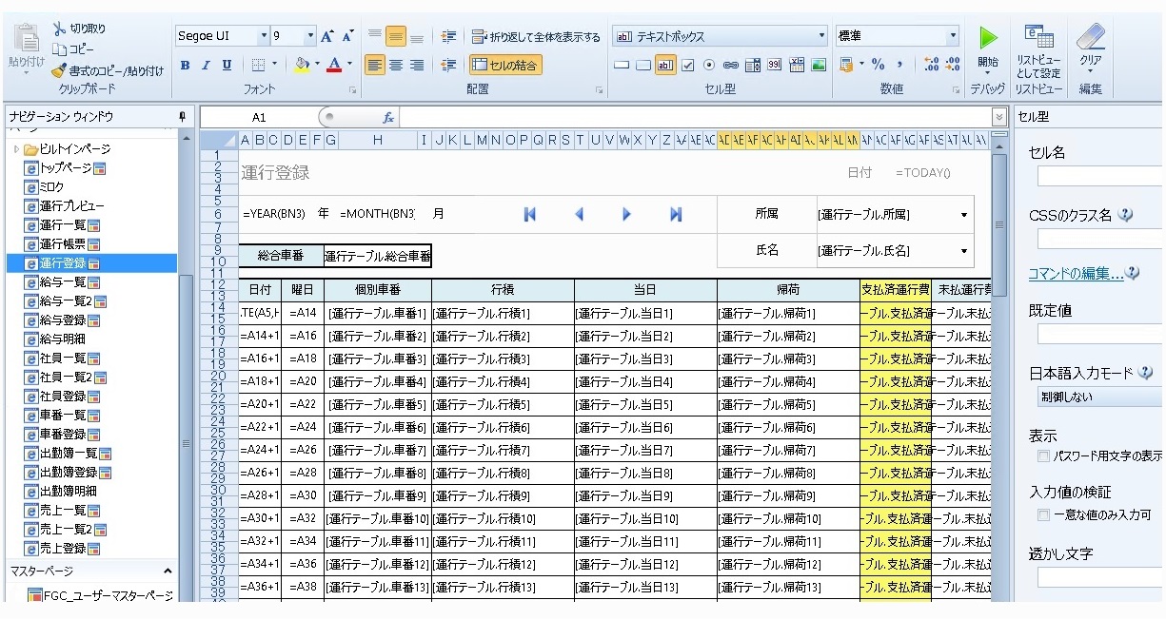Viewport: 1166px width, 620px height.
Task: Apply the radio button cell type icon
Action: [708, 65]
